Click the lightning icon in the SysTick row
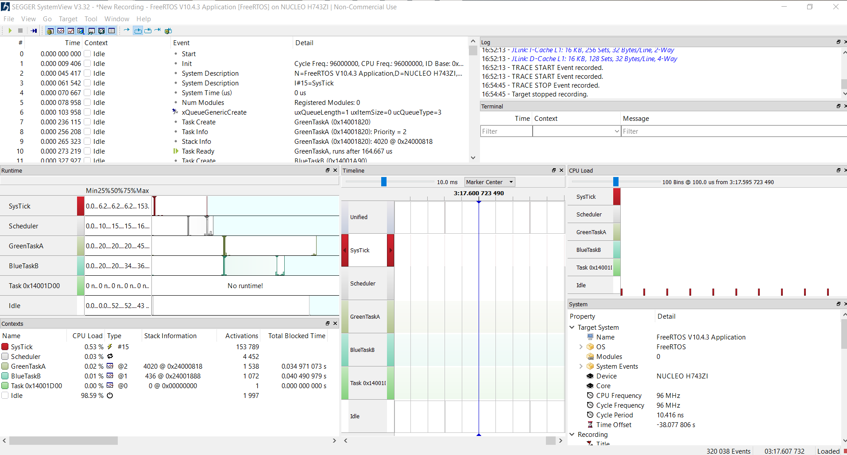The image size is (847, 455). [x=110, y=347]
